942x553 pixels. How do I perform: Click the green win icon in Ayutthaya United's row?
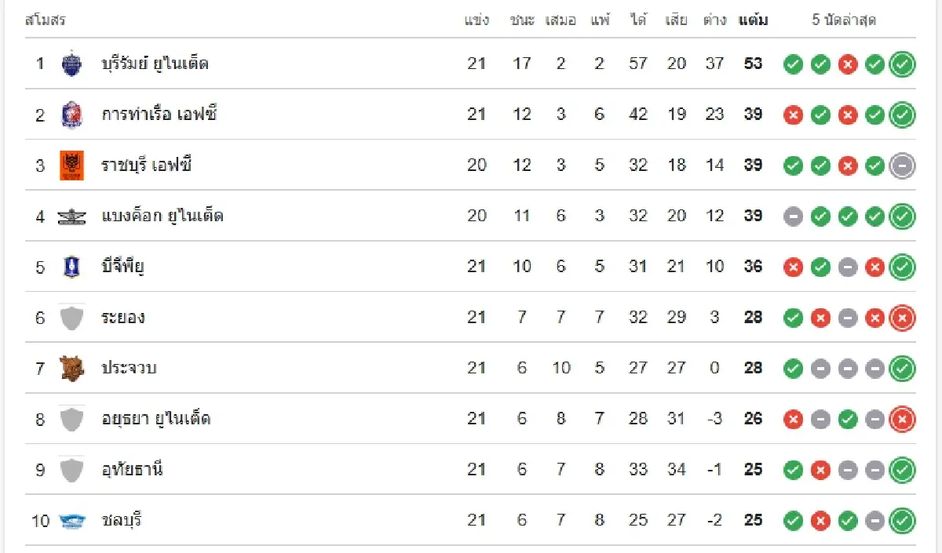coord(848,420)
